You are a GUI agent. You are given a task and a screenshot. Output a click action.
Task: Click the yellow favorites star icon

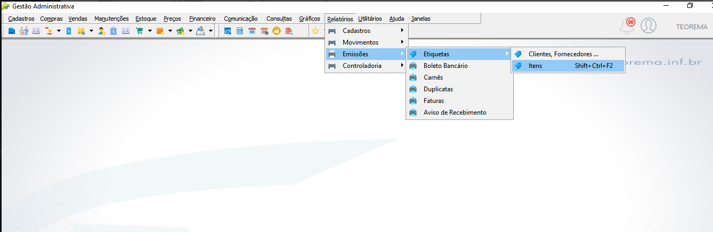(x=315, y=31)
